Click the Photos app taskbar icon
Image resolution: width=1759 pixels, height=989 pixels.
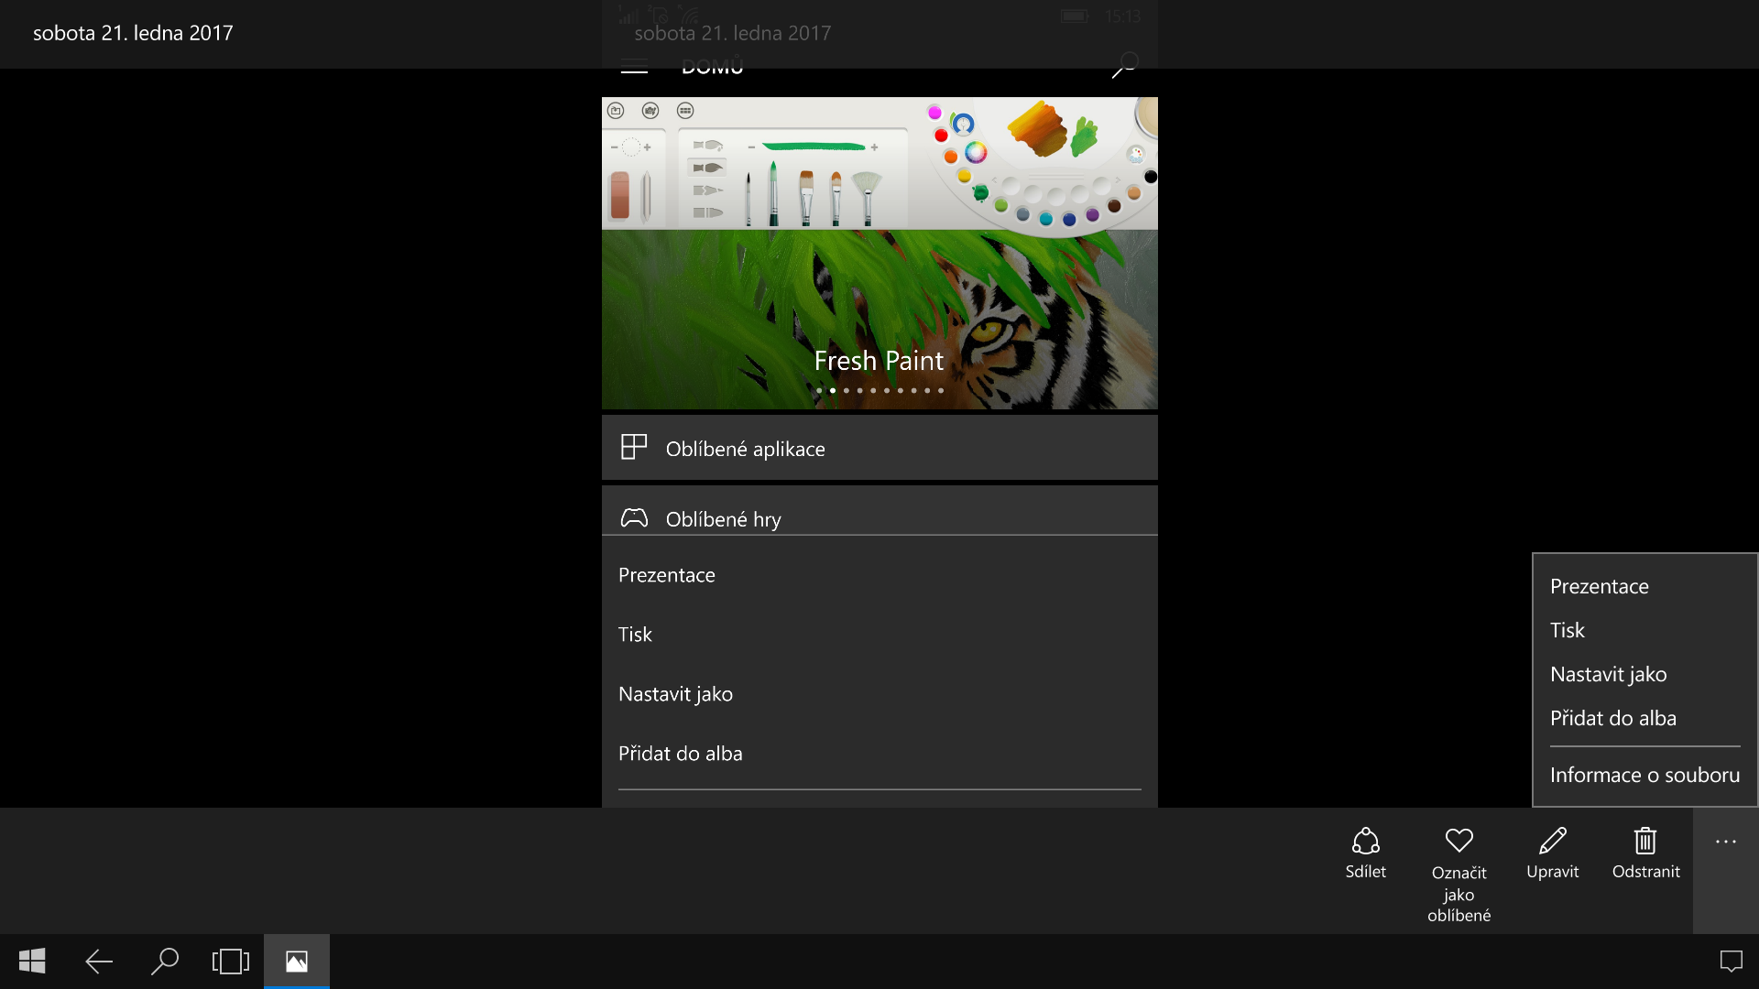tap(296, 962)
